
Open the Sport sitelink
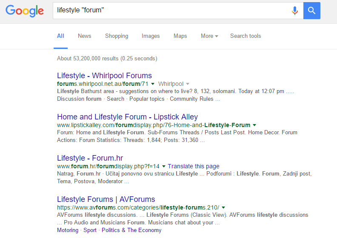click(90, 230)
